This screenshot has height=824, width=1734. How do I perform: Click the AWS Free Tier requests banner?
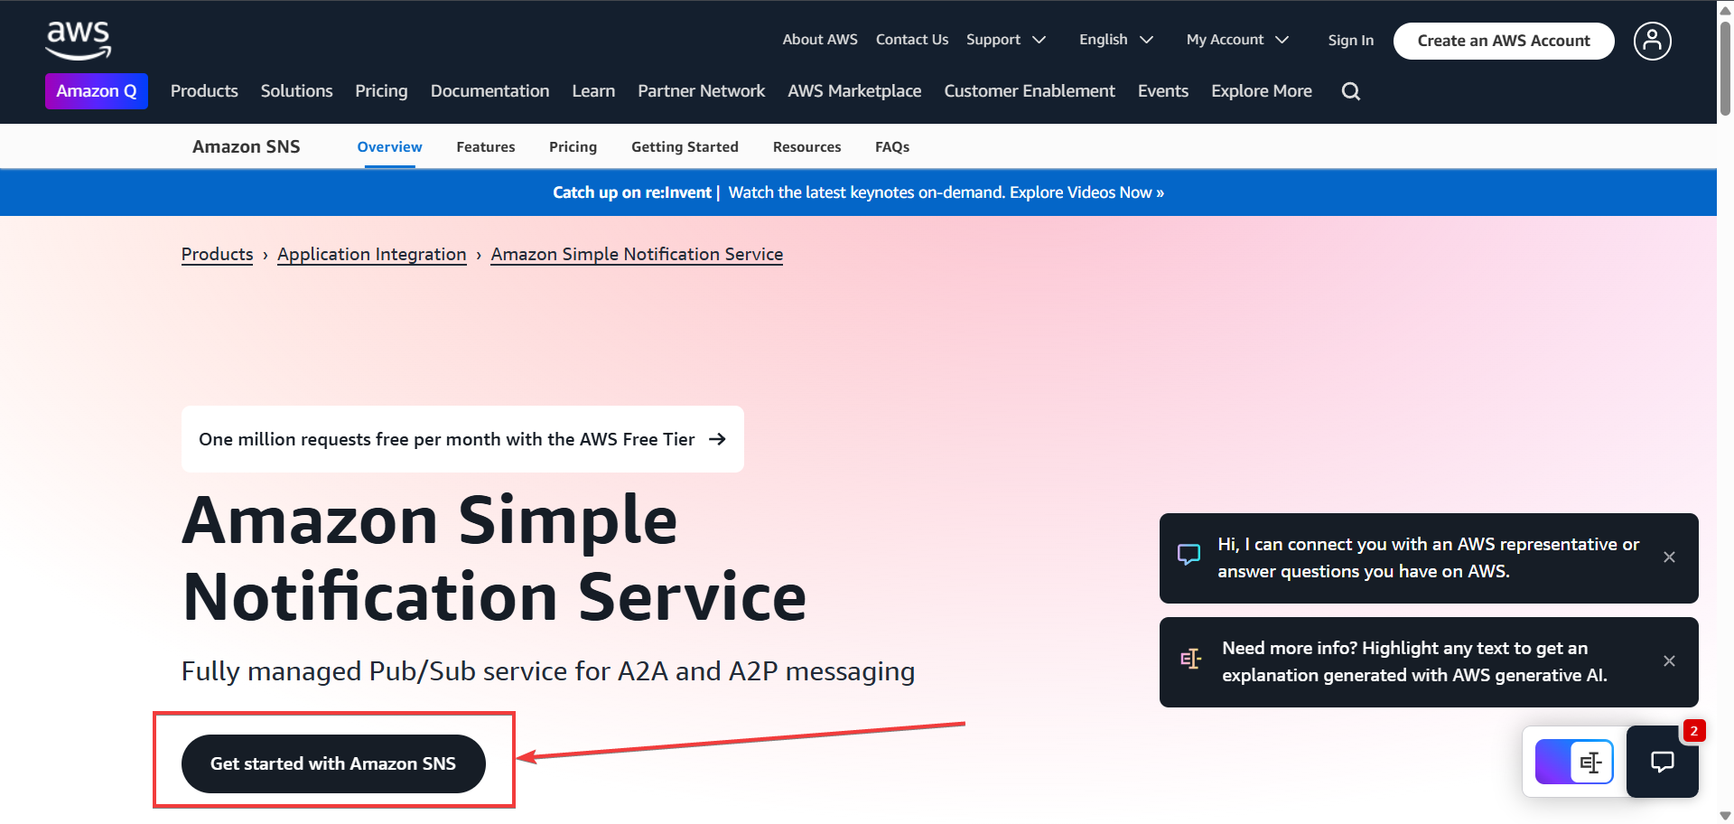(x=462, y=439)
